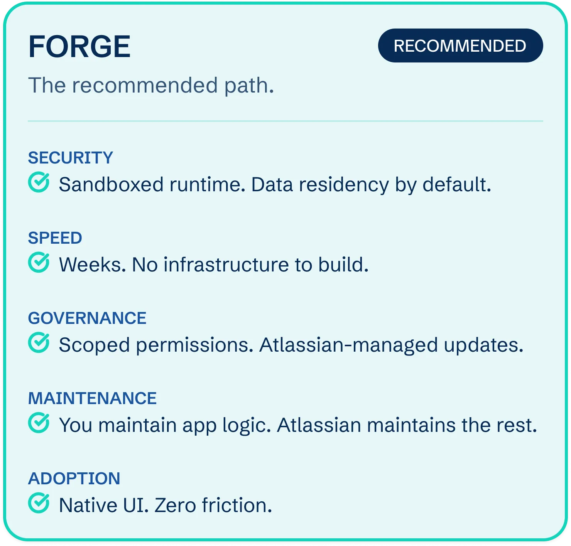
Task: Select the SPEED heading
Action: tap(55, 238)
